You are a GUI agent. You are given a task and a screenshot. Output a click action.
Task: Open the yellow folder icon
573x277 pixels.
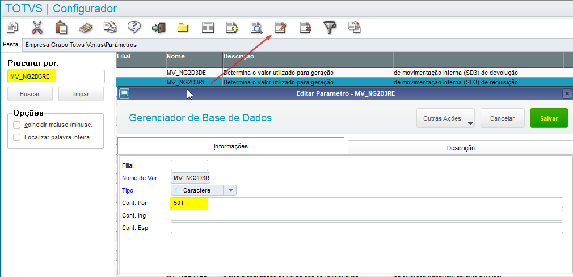click(x=183, y=28)
